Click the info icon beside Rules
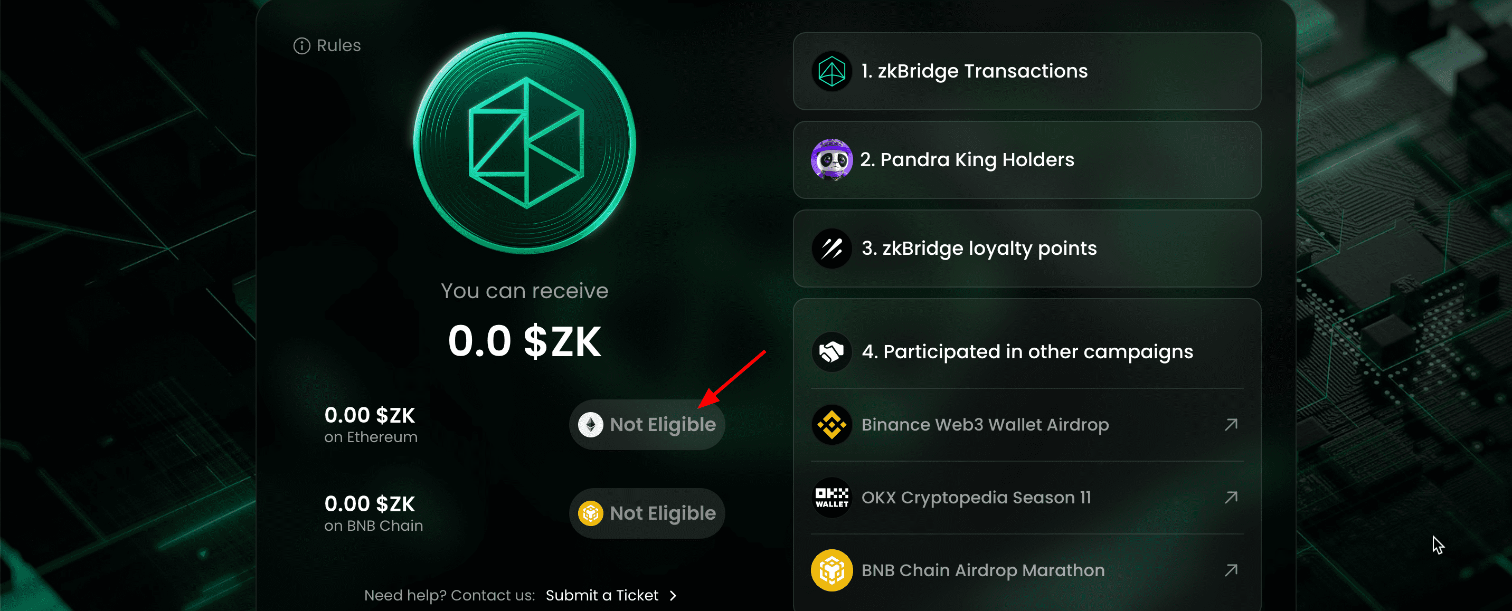 pos(301,46)
